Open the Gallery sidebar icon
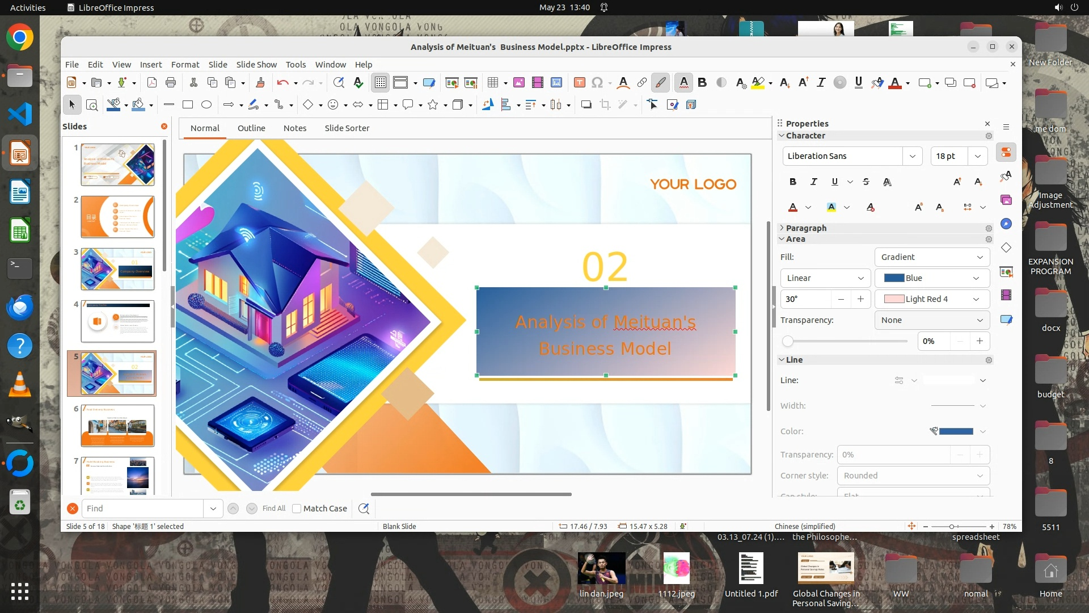 coord(1006,200)
